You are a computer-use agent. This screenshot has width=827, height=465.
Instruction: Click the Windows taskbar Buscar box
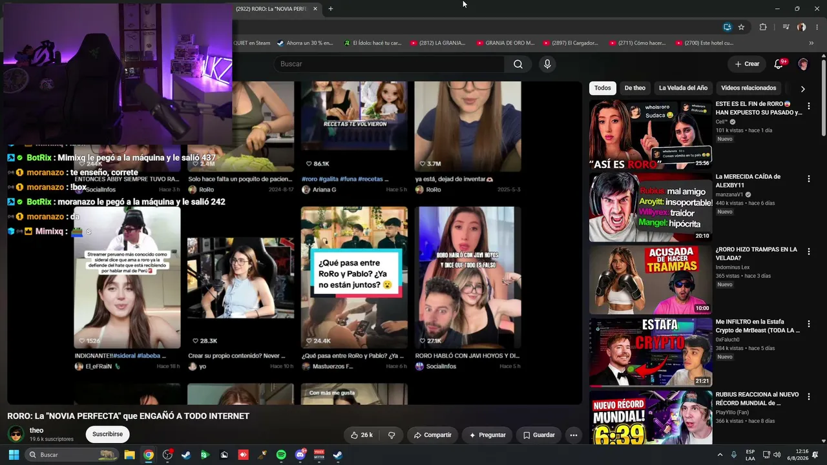(x=72, y=455)
